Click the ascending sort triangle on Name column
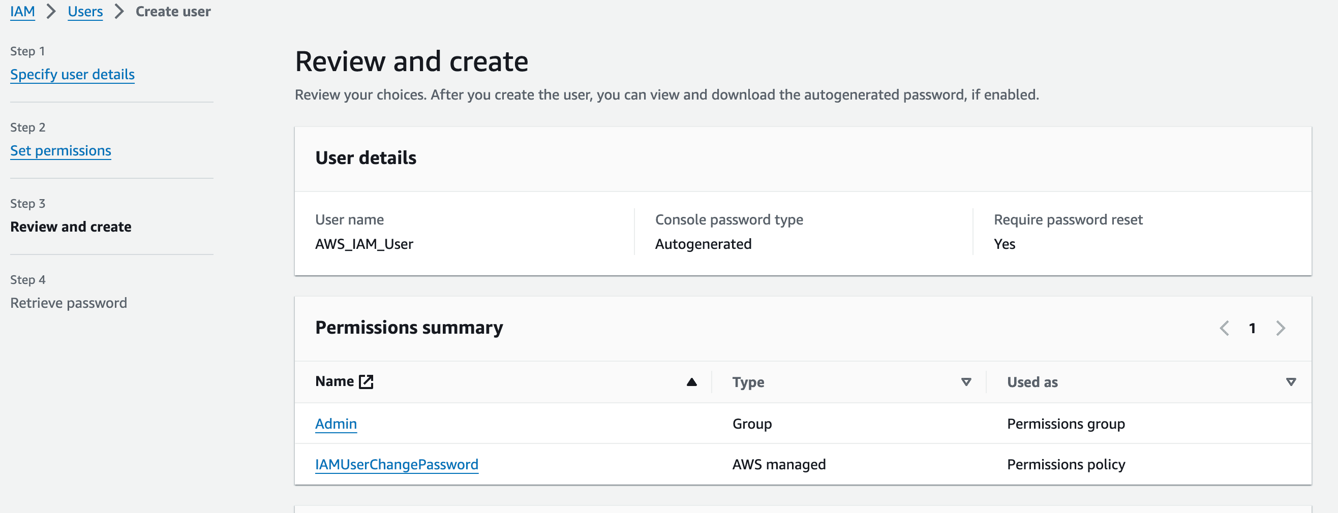 [x=691, y=382]
